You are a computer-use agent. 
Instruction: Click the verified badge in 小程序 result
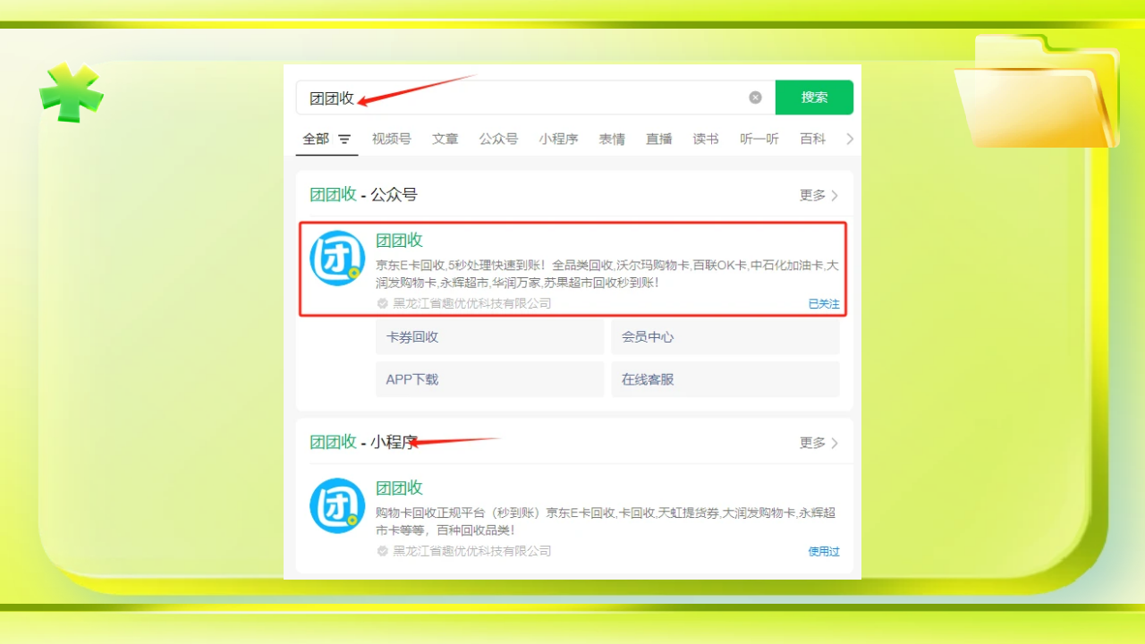tap(383, 551)
